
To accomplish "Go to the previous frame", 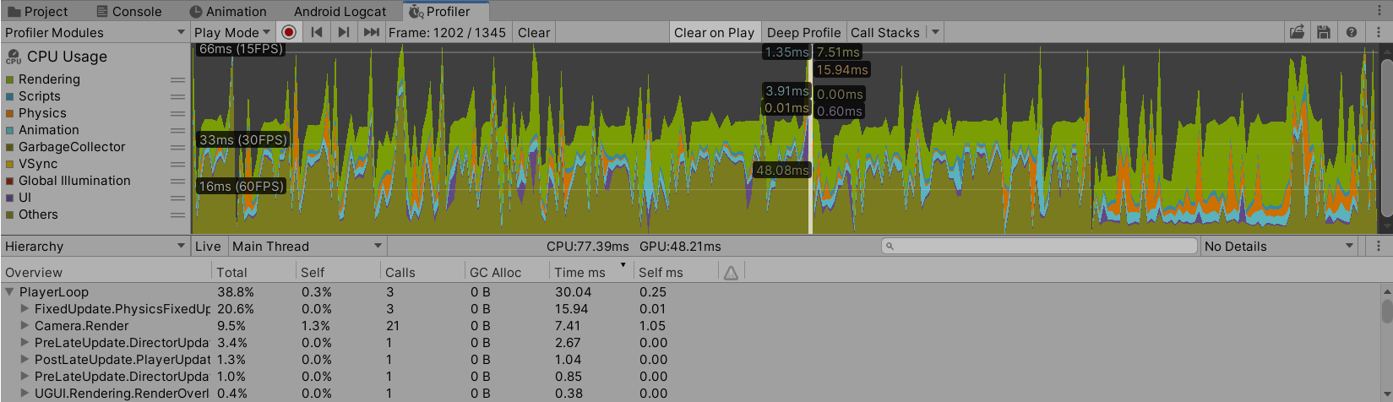I will [x=317, y=32].
